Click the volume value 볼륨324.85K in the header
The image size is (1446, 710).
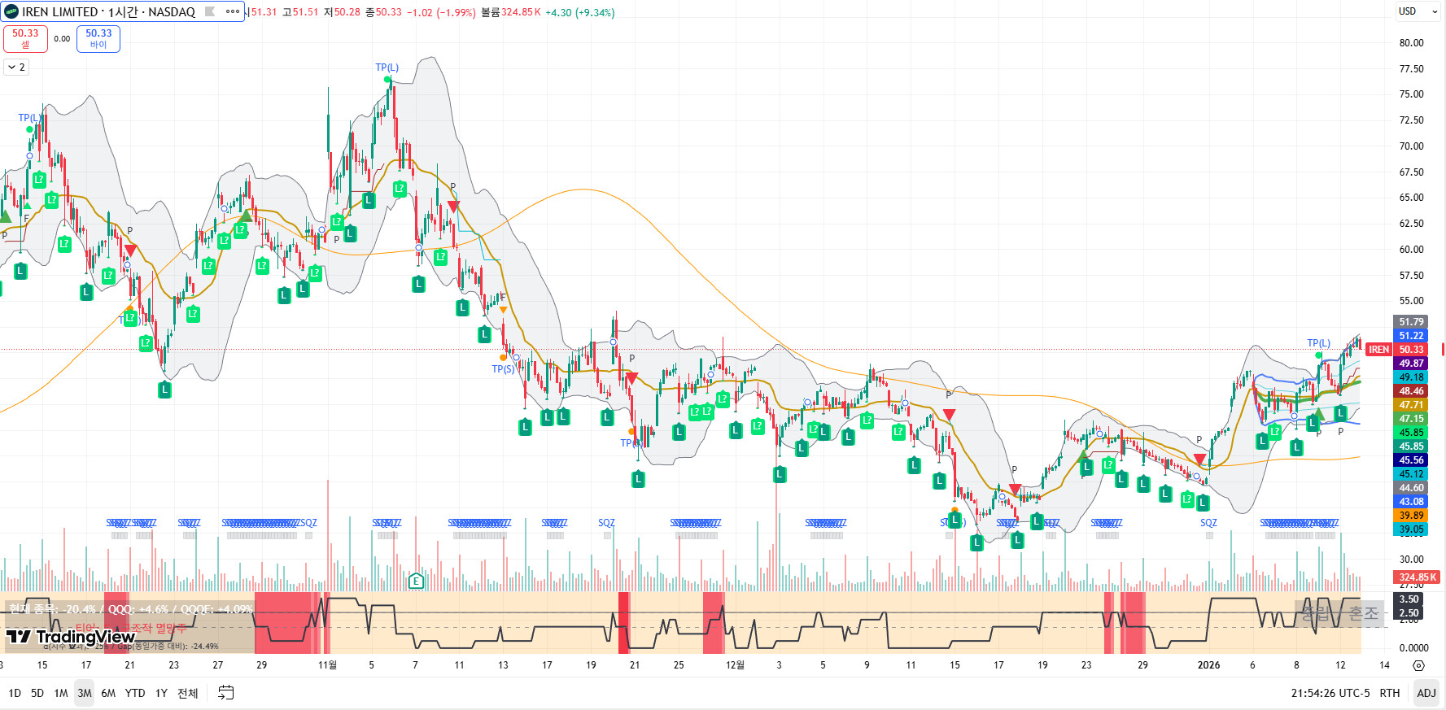[511, 12]
